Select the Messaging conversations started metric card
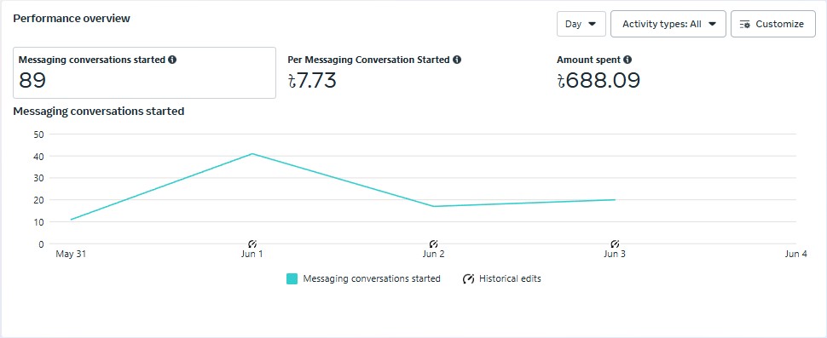This screenshot has height=338, width=827. click(145, 72)
